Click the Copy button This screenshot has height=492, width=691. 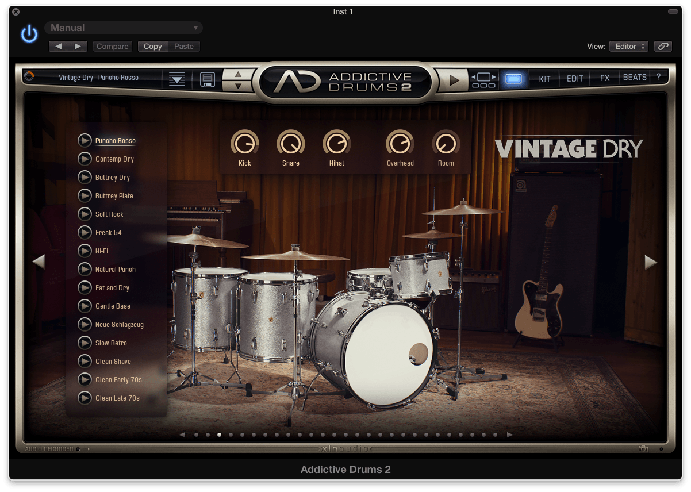click(152, 46)
